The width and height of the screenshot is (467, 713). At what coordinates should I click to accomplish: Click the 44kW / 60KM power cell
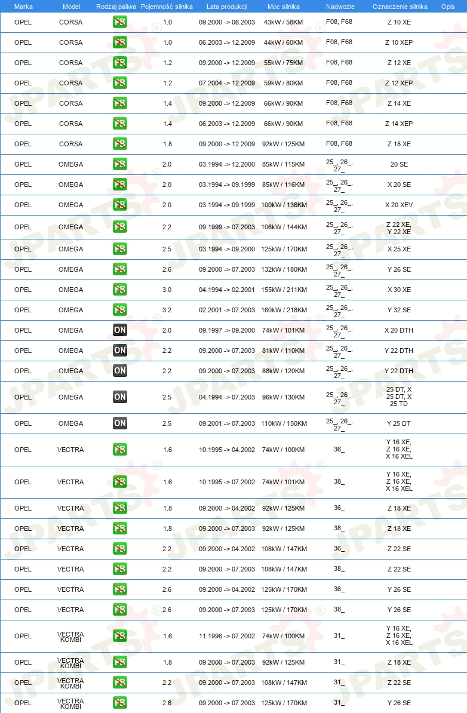pos(283,43)
